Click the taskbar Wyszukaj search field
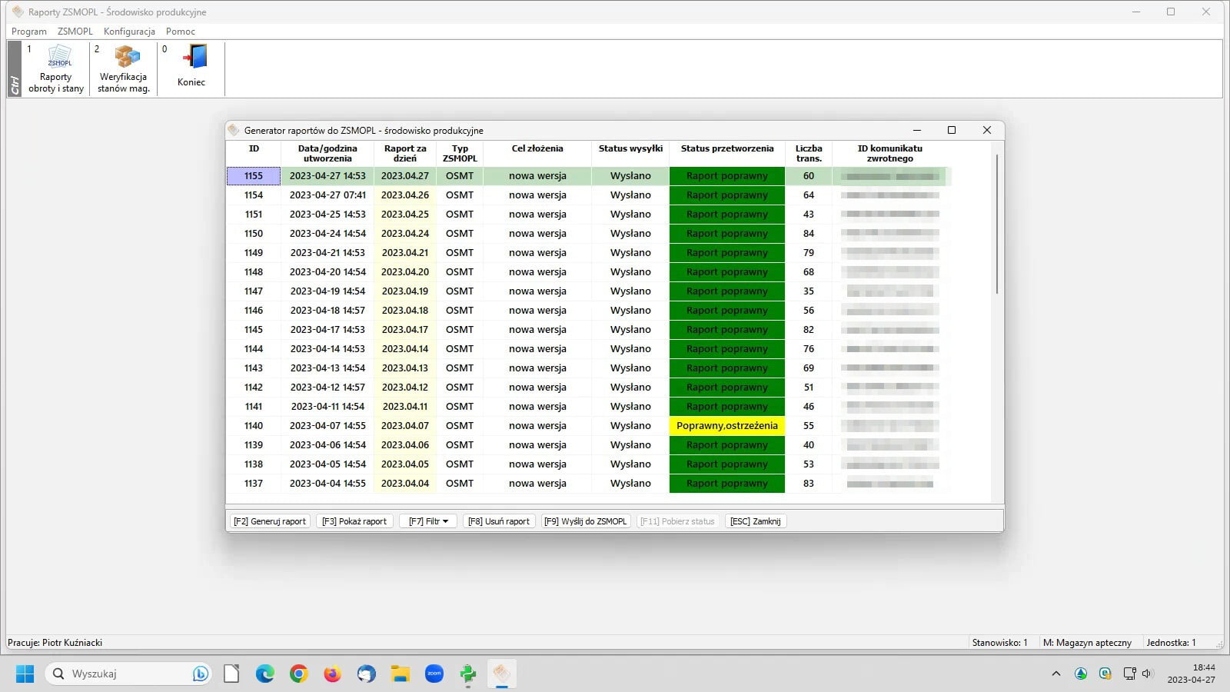This screenshot has width=1230, height=692. click(x=128, y=674)
